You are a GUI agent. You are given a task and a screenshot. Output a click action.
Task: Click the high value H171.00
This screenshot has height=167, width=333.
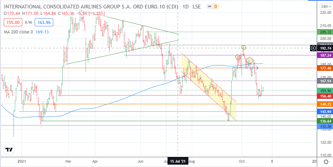click(30, 13)
